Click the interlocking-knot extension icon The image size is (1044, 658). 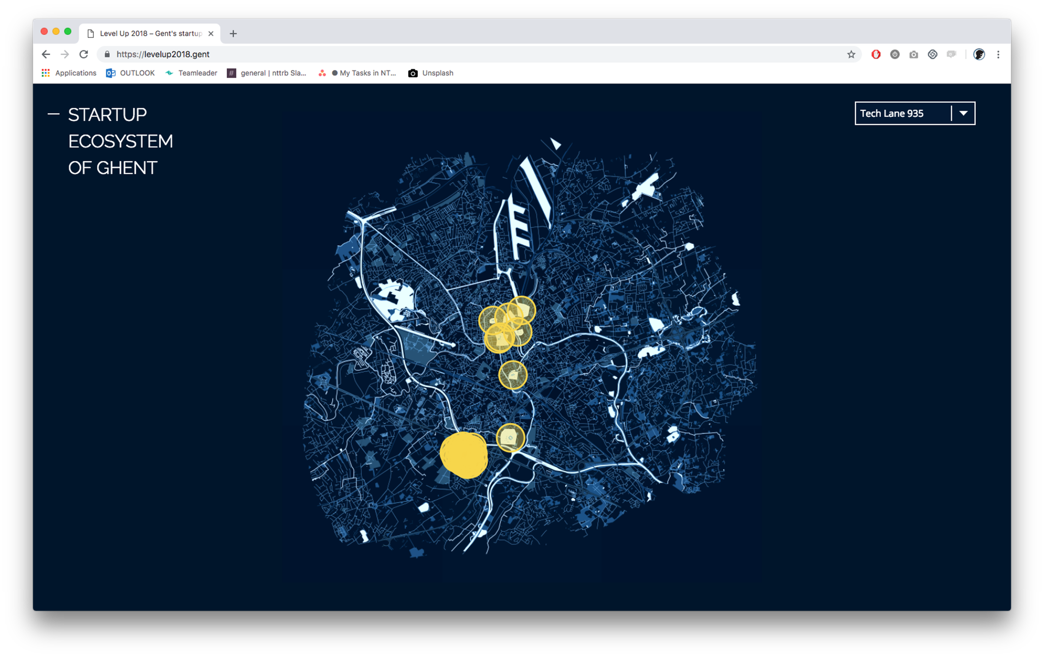pos(932,54)
